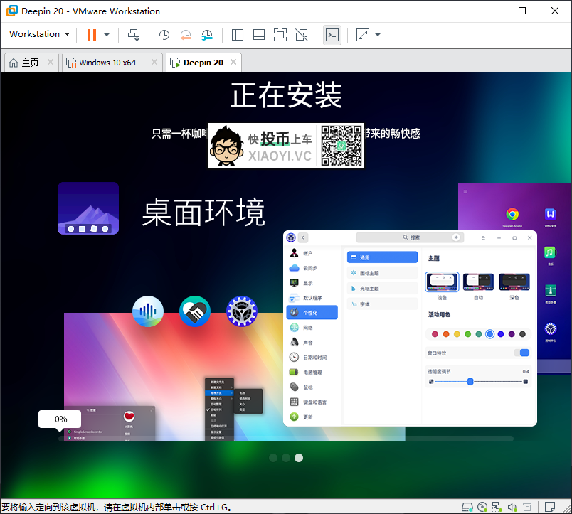Image resolution: width=572 pixels, height=514 pixels.
Task: Launch Google Chrome from the right dock
Action: click(512, 213)
